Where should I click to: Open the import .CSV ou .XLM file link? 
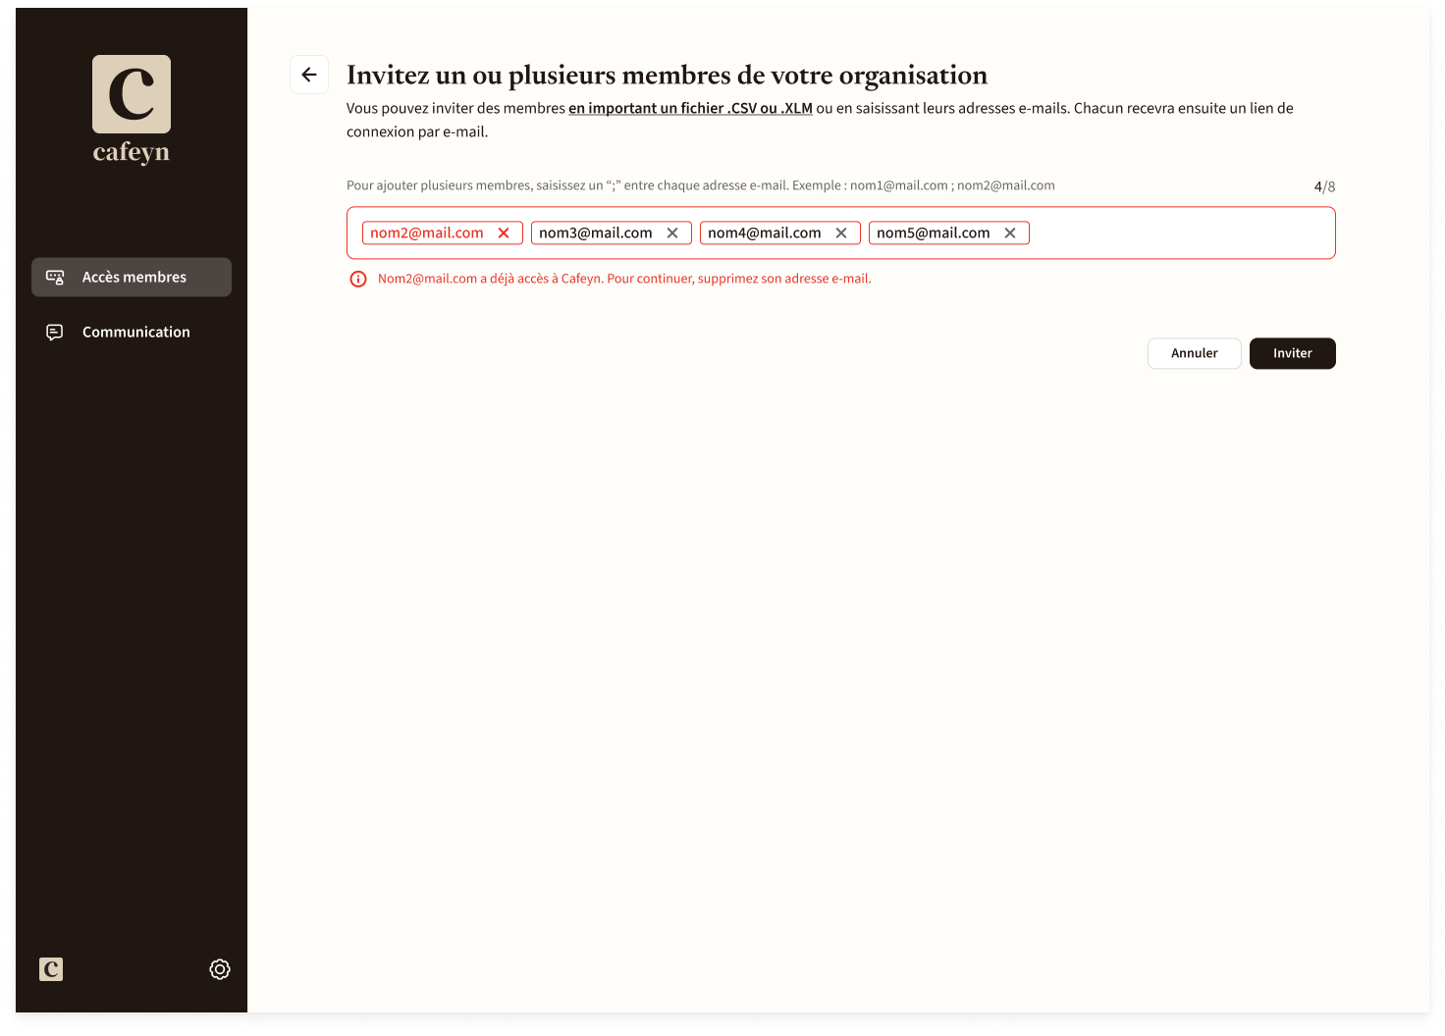(x=690, y=108)
